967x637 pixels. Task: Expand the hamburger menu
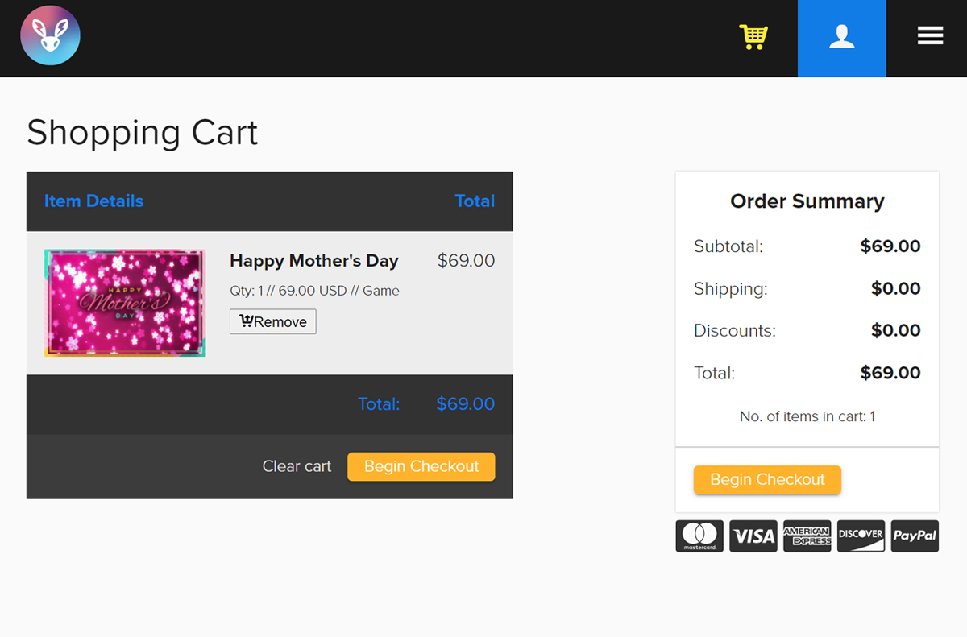pyautogui.click(x=930, y=35)
